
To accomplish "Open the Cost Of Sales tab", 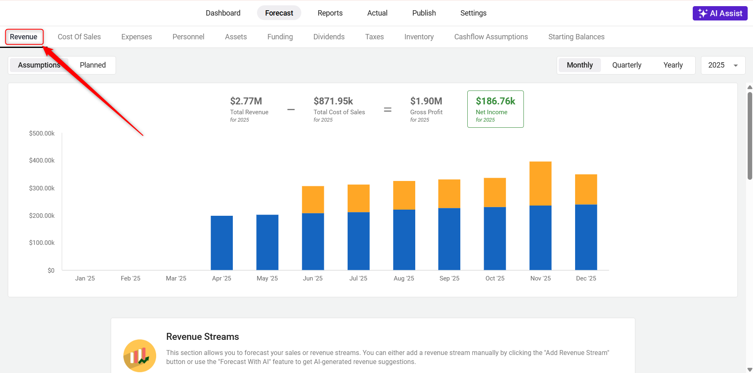I will coord(79,37).
